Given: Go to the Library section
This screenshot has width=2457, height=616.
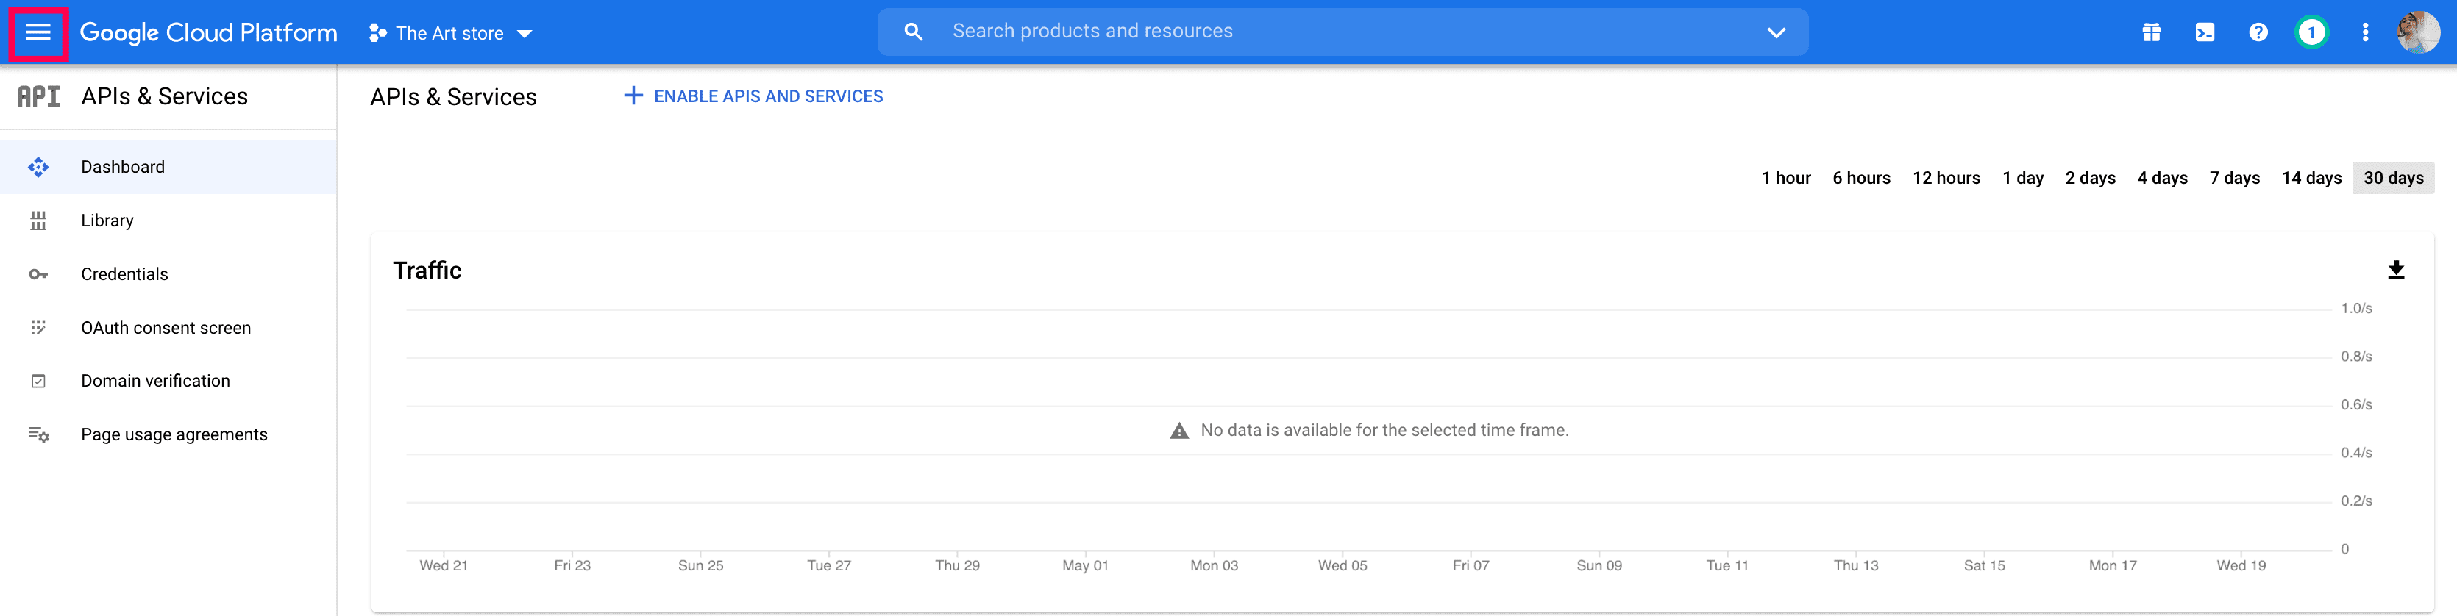Looking at the screenshot, I should [x=108, y=221].
